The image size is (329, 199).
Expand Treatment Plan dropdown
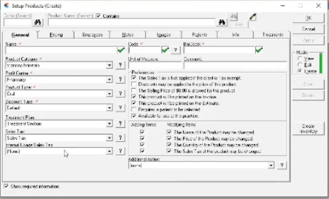[109, 124]
